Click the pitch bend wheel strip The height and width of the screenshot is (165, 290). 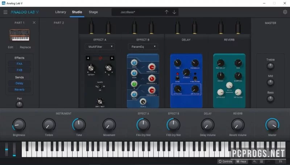click(7, 149)
